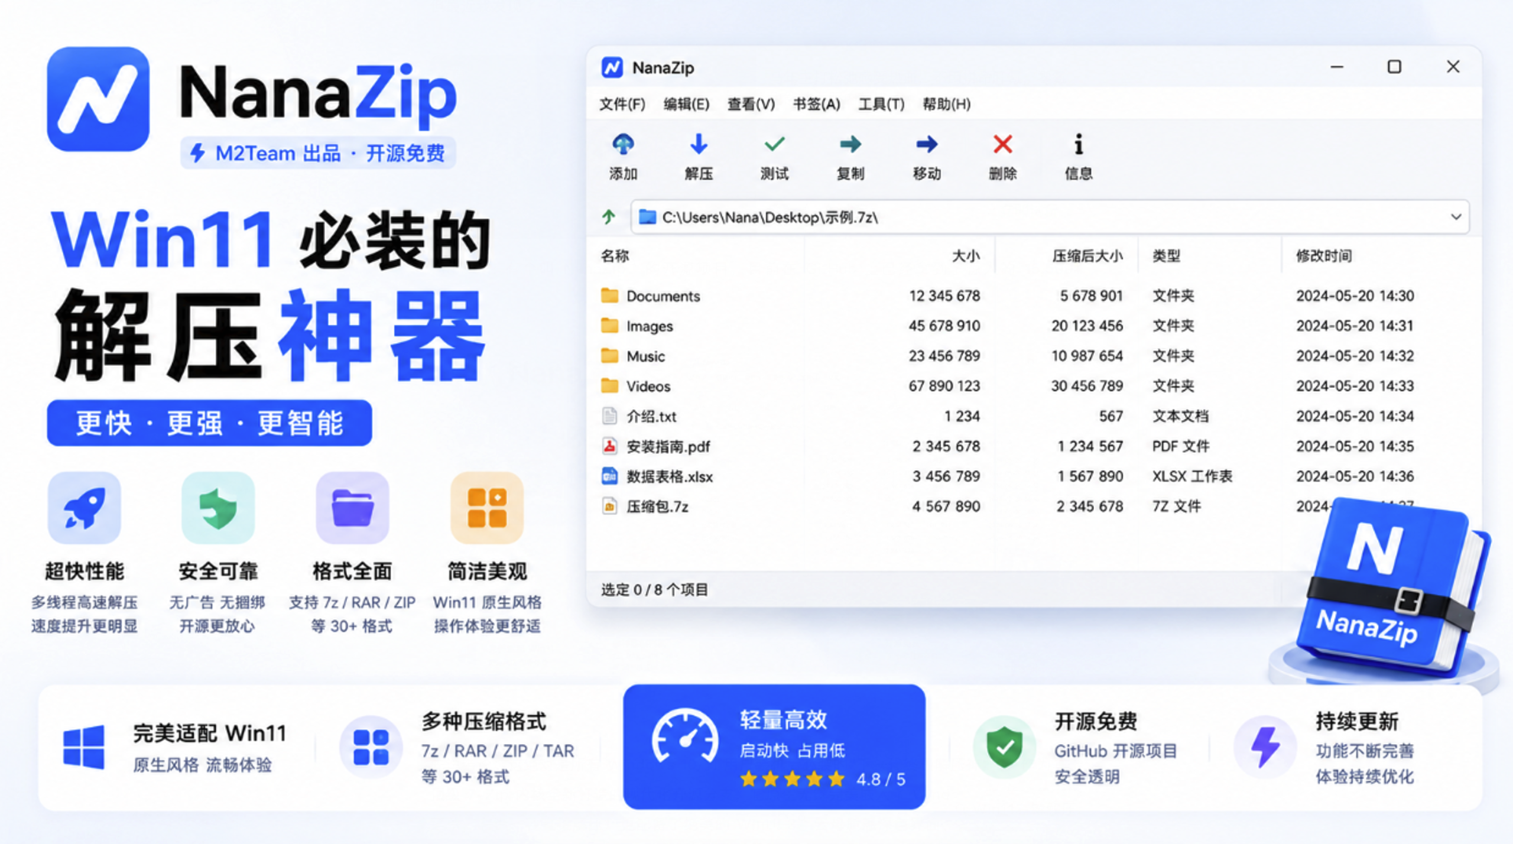
Task: Open the 帮助(H) menu
Action: [x=946, y=104]
